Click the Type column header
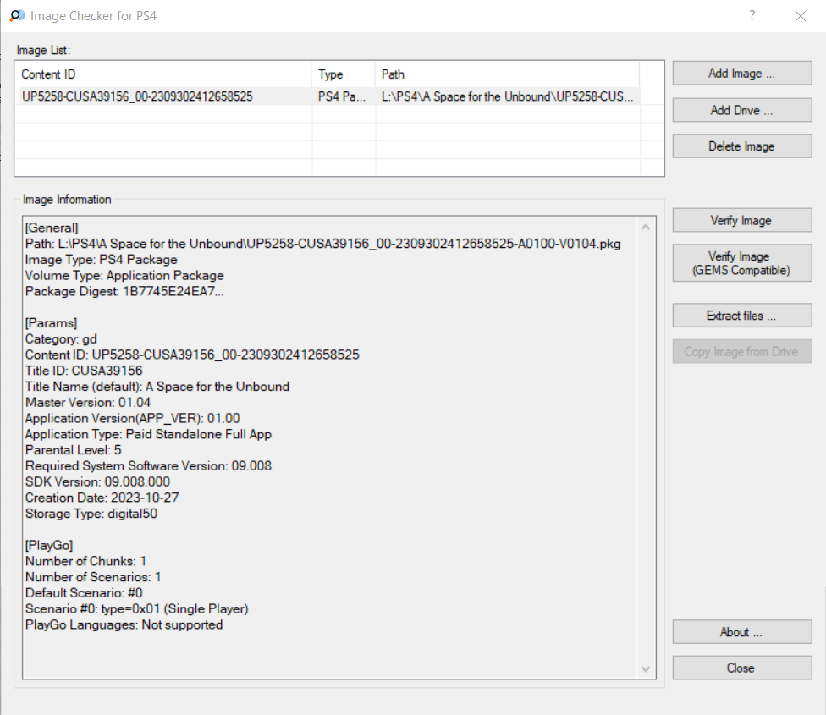 click(x=344, y=74)
